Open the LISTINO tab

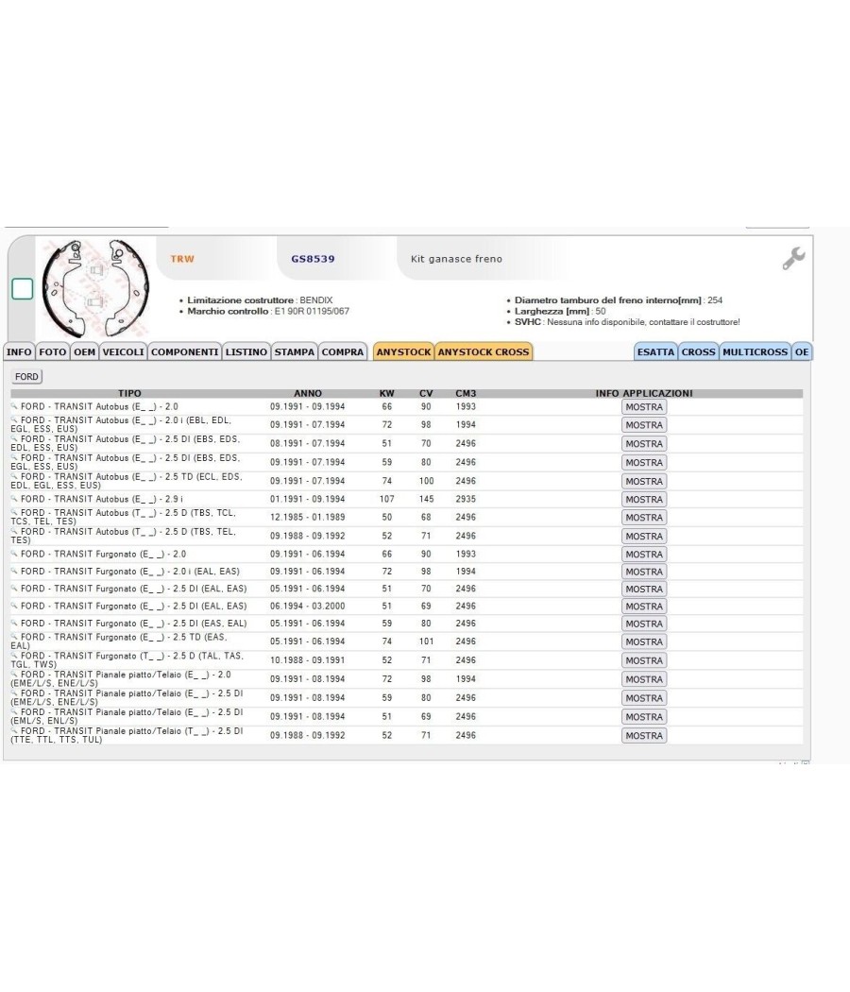[x=246, y=351]
